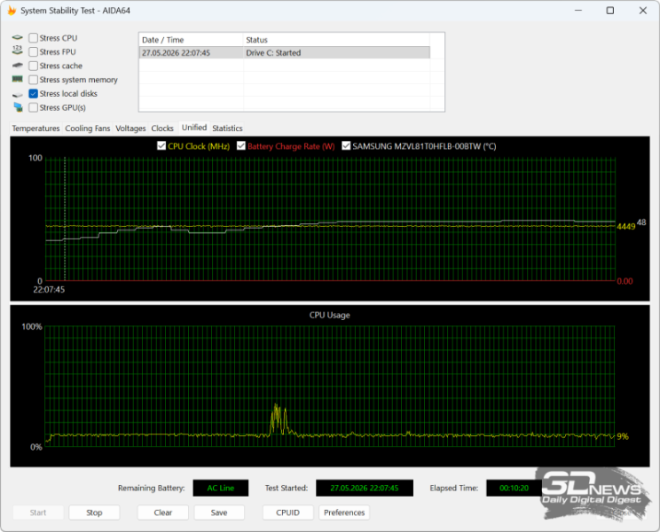Uncheck the Stress local disks checkbox
660x532 pixels.
[x=33, y=93]
